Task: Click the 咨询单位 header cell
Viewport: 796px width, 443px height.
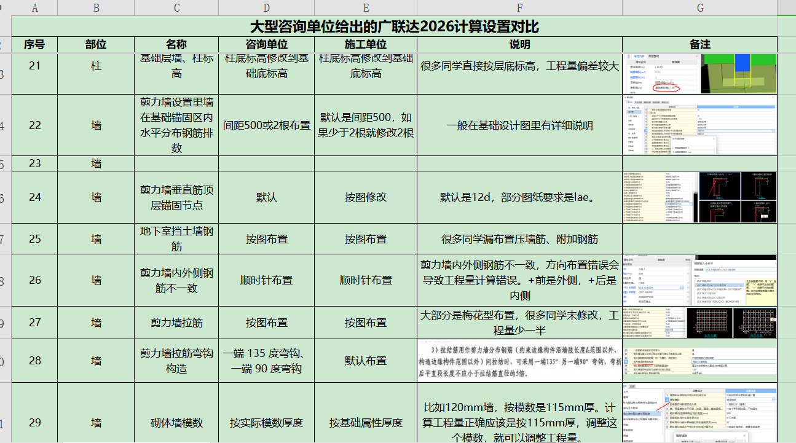Action: [267, 45]
